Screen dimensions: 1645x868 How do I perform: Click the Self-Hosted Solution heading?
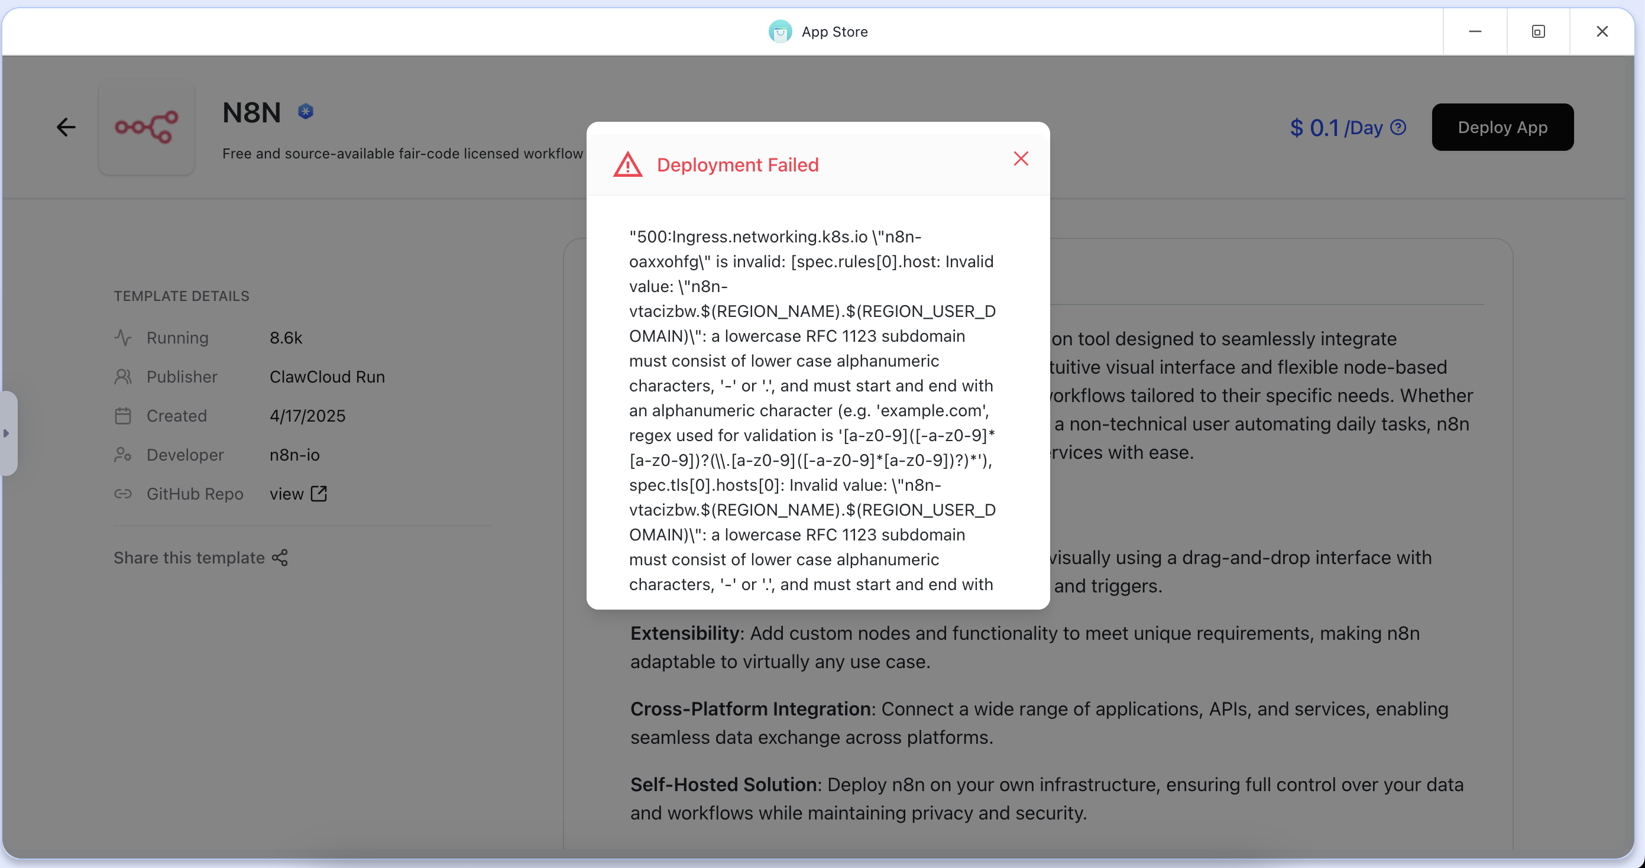pyautogui.click(x=724, y=784)
